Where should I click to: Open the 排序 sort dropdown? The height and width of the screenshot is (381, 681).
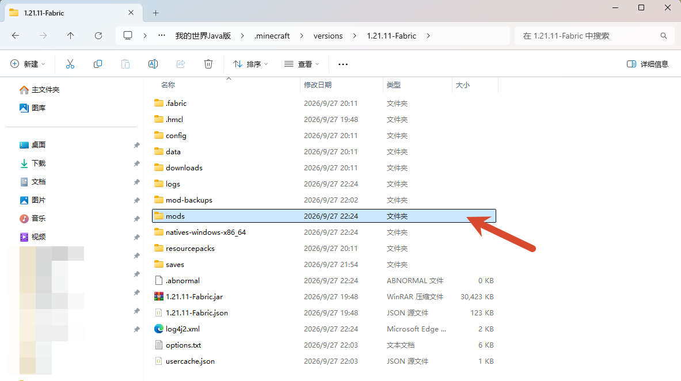pos(250,64)
